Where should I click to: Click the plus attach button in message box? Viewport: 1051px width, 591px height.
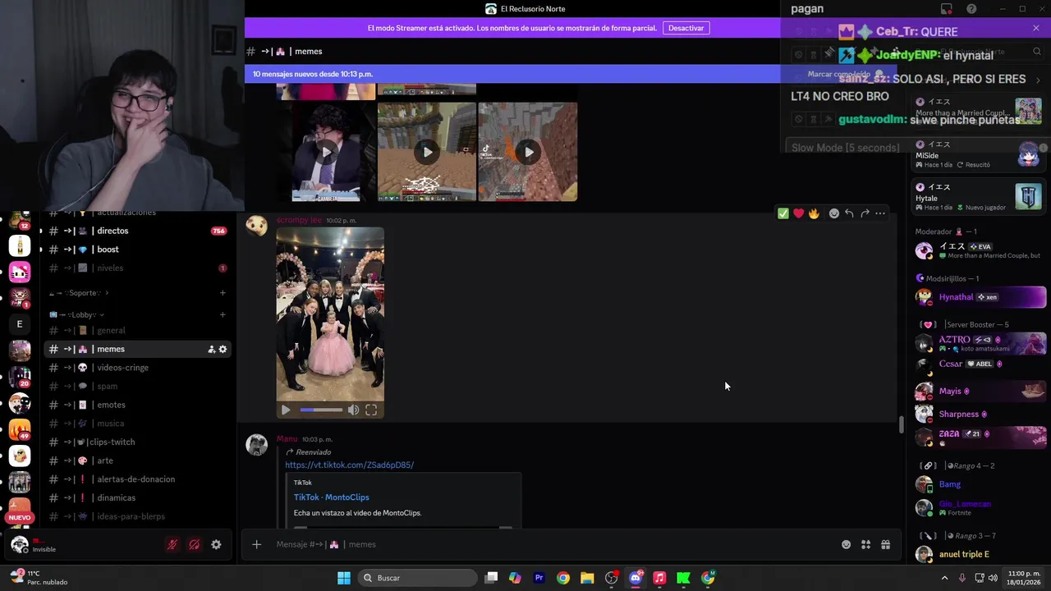tap(257, 544)
